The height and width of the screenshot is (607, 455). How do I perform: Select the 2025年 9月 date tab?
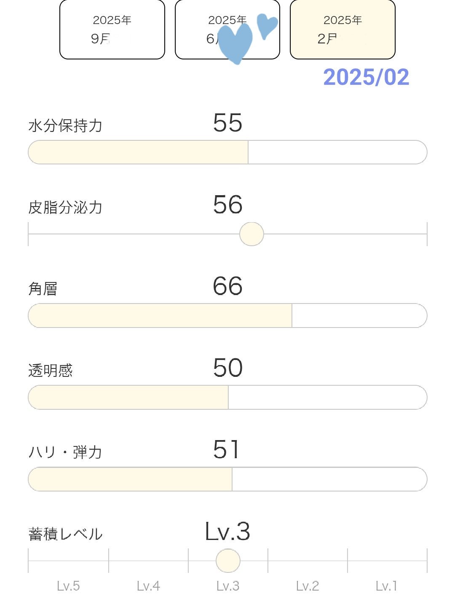point(112,30)
